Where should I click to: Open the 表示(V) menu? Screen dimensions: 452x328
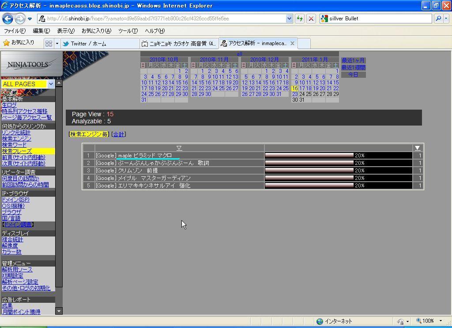66,31
